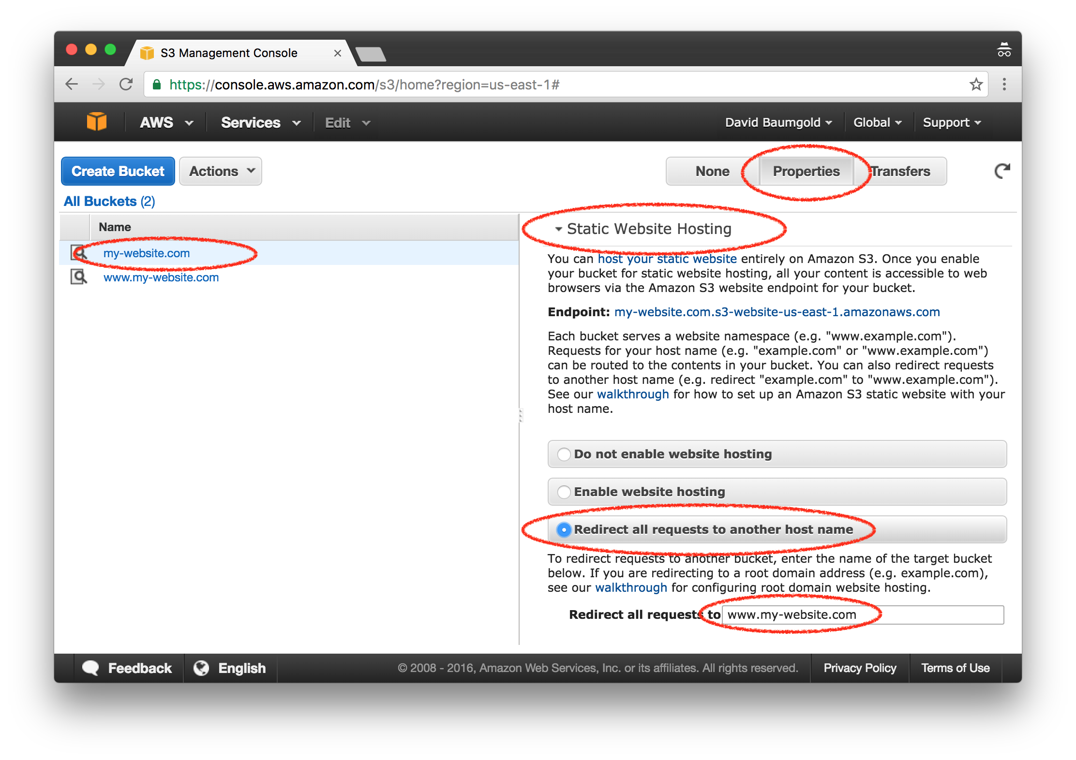Image resolution: width=1076 pixels, height=760 pixels.
Task: Open the Terms of Use link
Action: click(955, 668)
